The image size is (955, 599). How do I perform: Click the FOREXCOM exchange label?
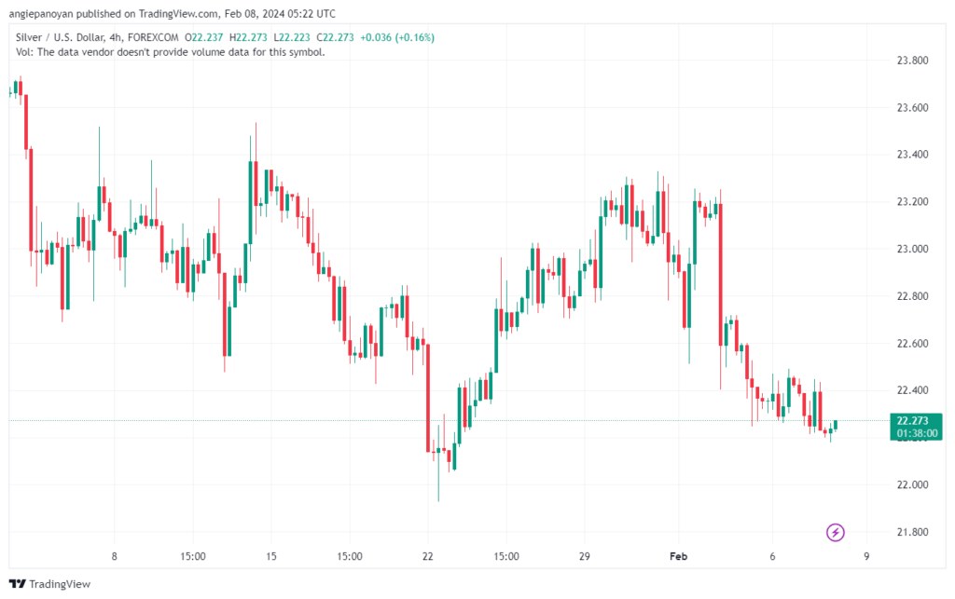coord(155,37)
